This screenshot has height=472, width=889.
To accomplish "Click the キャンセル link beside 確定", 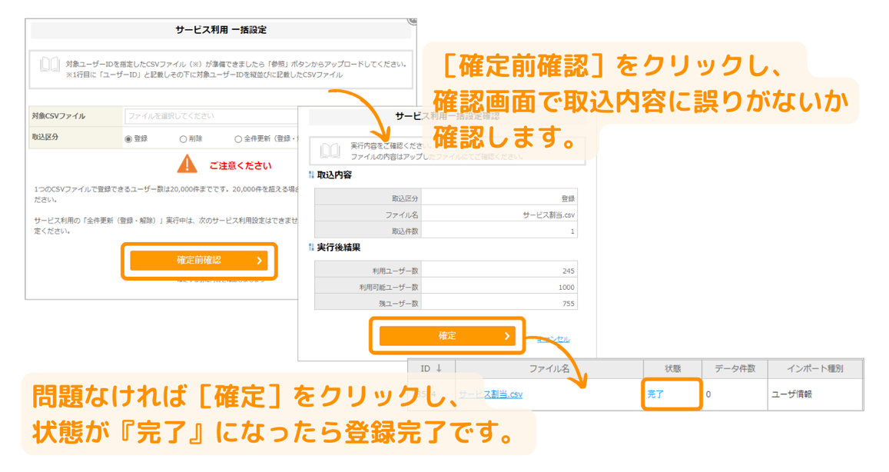I will point(555,339).
